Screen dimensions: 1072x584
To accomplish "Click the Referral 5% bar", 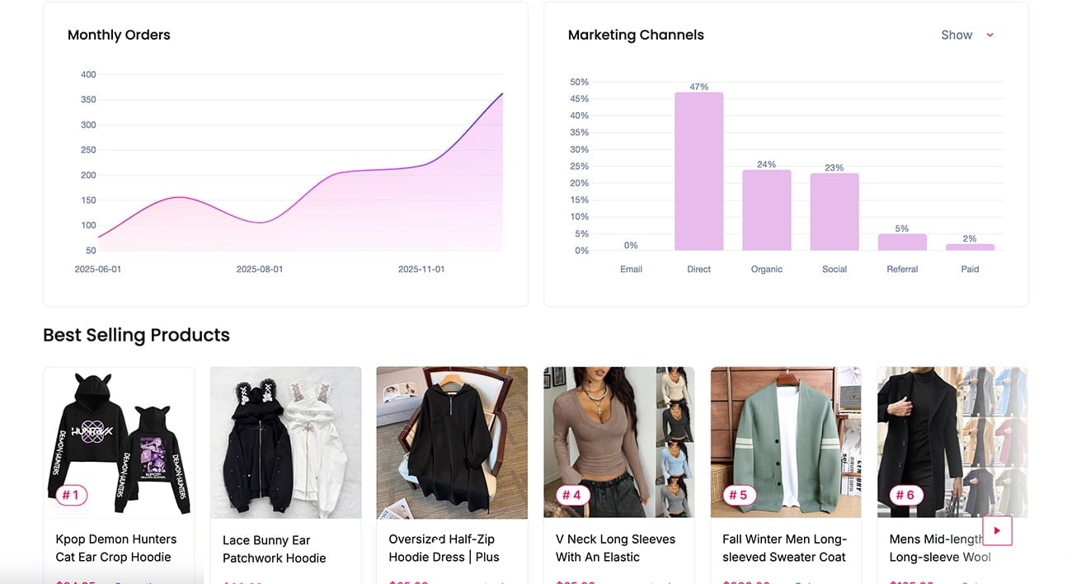I will (x=901, y=243).
